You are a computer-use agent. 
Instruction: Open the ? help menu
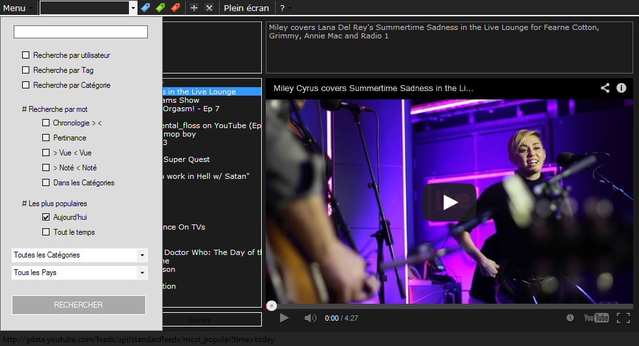click(x=285, y=8)
